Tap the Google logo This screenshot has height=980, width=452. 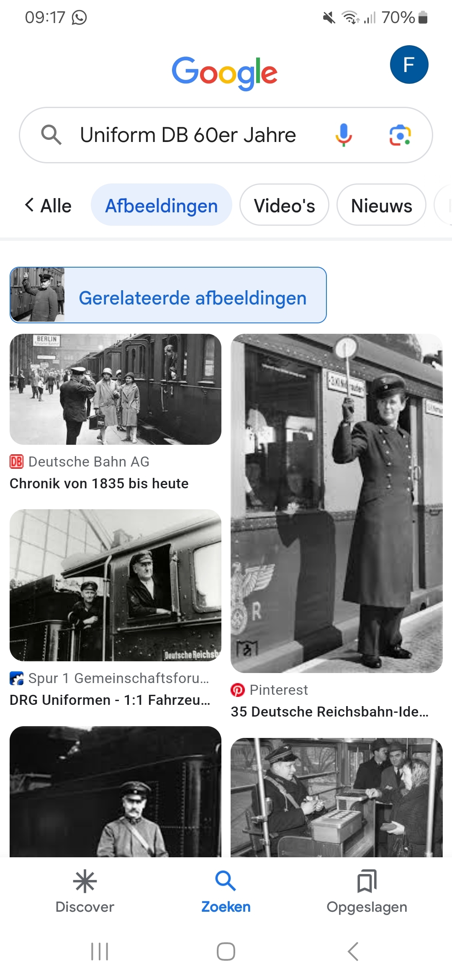225,73
